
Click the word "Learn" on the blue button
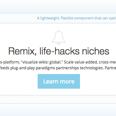pyautogui.click(x=50, y=82)
